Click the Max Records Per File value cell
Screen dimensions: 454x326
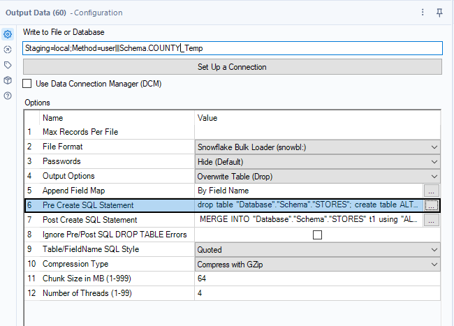tap(318, 132)
